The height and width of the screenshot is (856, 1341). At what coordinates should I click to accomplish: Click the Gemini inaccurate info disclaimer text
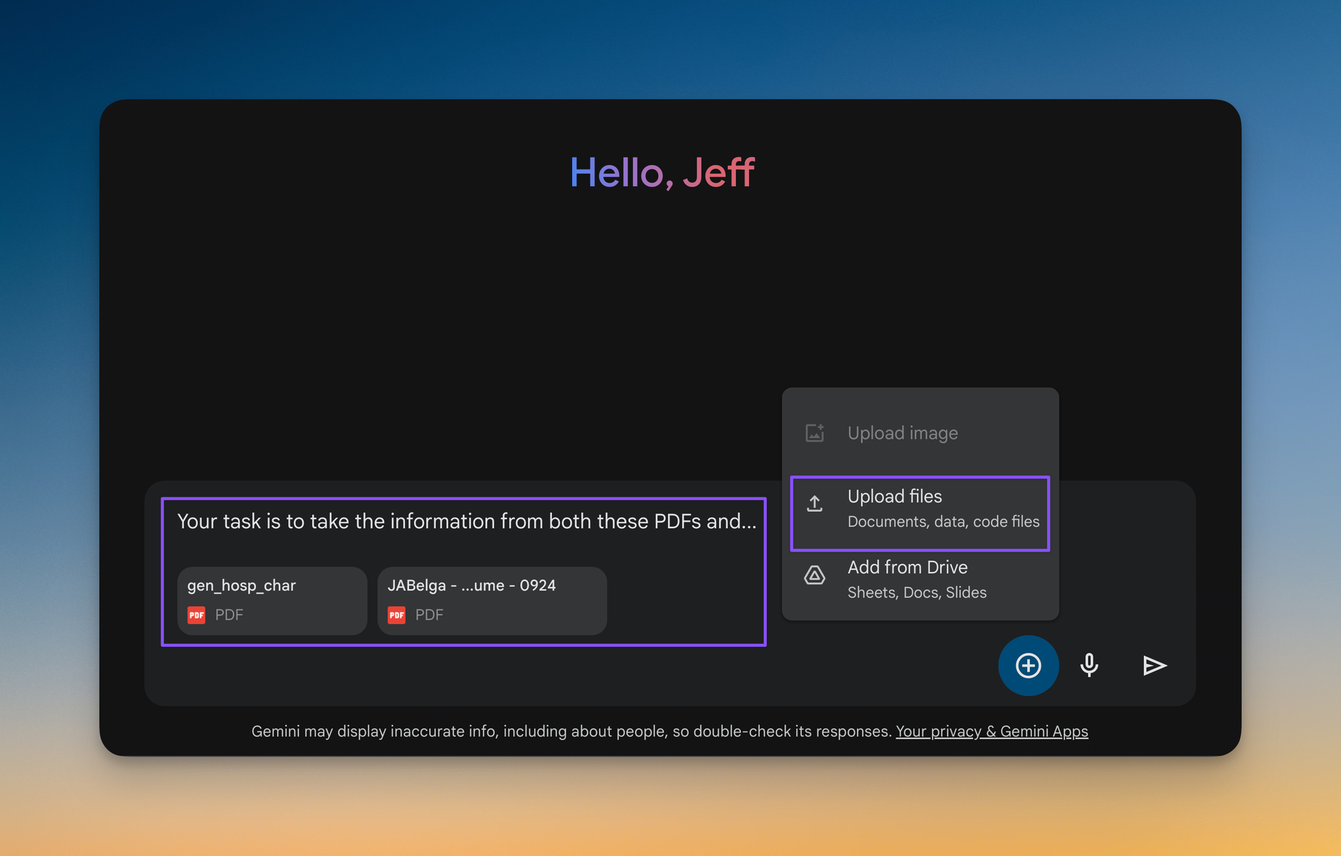tap(571, 731)
